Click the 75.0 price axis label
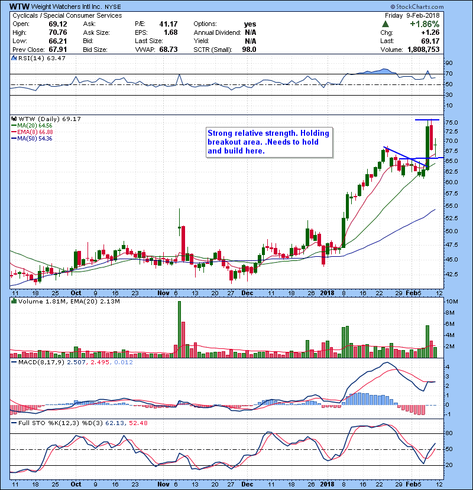 (x=451, y=123)
